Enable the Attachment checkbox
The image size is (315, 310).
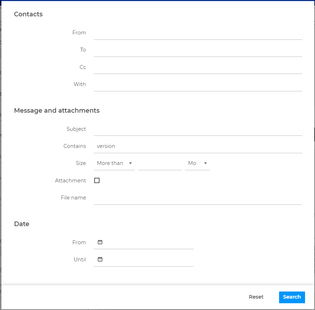coord(97,180)
